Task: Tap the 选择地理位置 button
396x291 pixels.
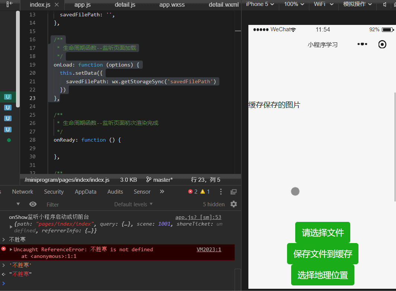Action: (x=322, y=275)
